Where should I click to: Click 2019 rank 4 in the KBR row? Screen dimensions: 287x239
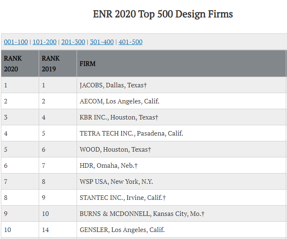pos(58,117)
